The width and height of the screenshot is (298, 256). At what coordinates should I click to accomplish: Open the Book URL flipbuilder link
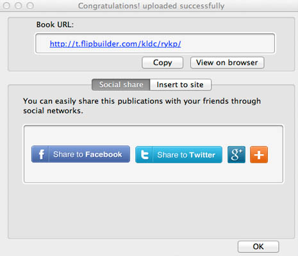pyautogui.click(x=115, y=44)
